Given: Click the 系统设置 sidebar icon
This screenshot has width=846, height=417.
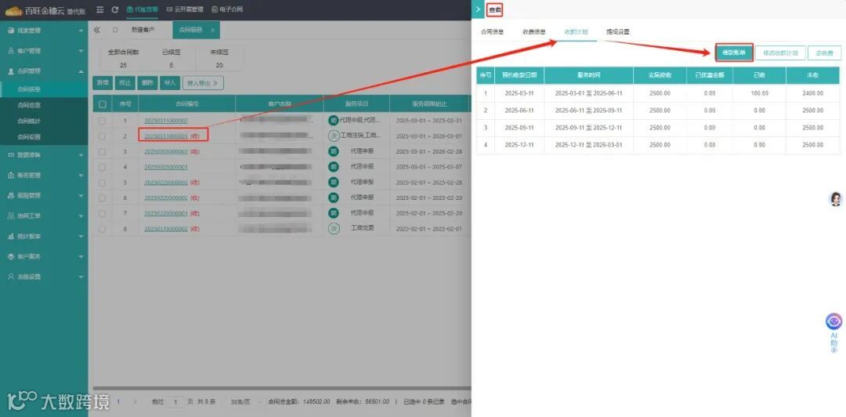Looking at the screenshot, I should click(x=11, y=277).
